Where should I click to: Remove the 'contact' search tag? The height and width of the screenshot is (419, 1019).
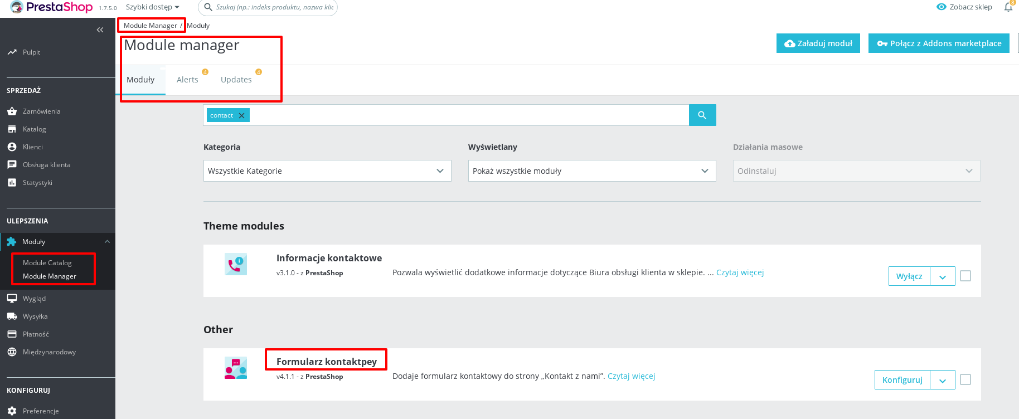click(241, 116)
